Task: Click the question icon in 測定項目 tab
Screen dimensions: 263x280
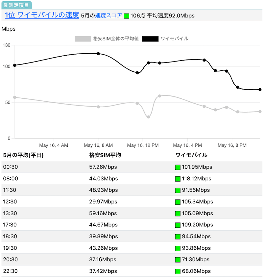Action: coord(5,5)
